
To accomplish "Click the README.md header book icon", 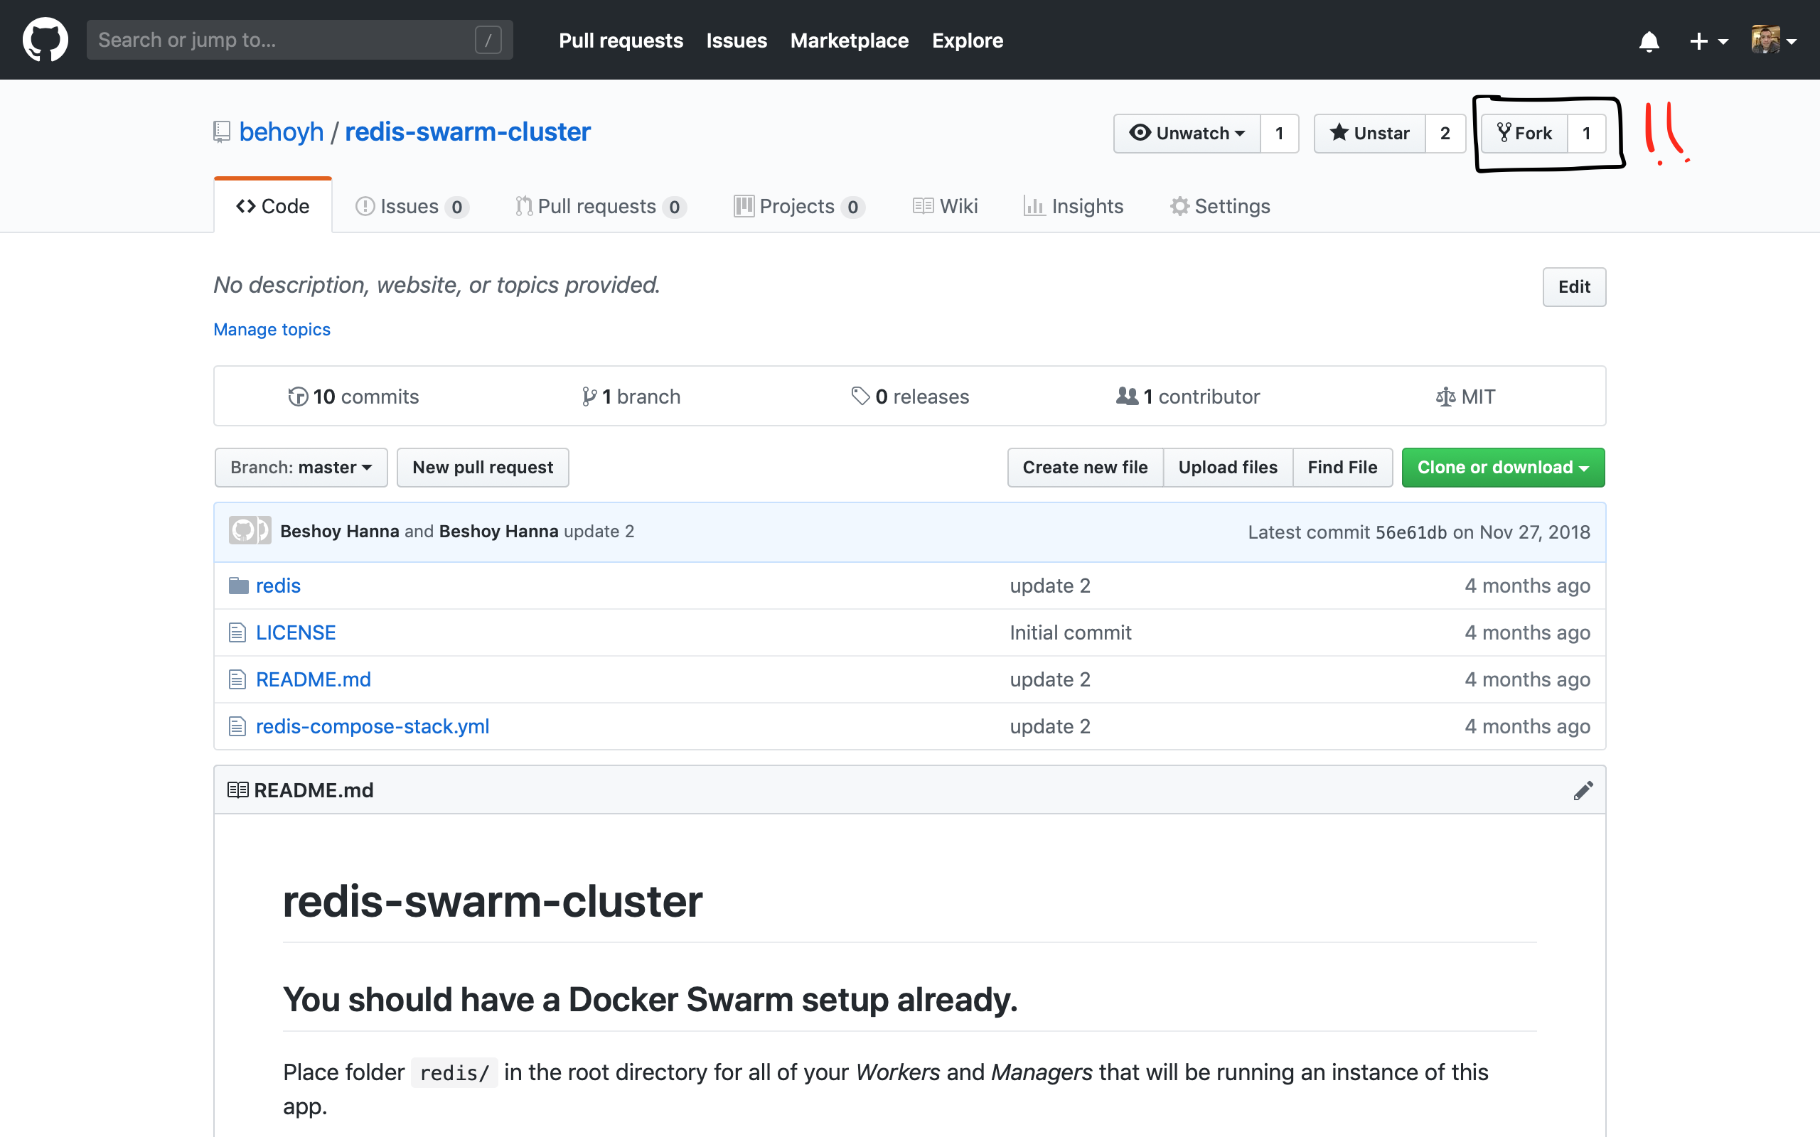I will point(237,790).
